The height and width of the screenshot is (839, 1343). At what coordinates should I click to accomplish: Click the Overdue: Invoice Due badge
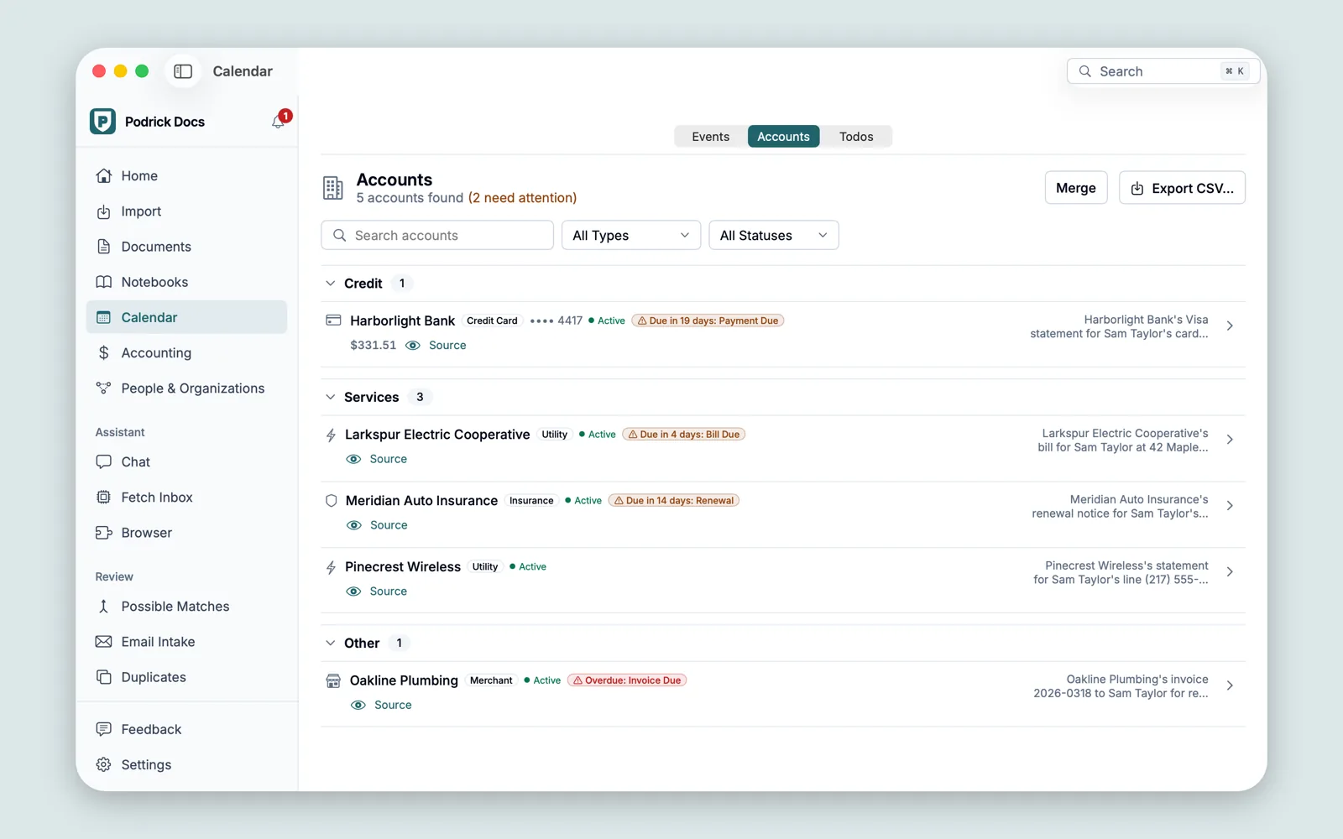coord(627,680)
